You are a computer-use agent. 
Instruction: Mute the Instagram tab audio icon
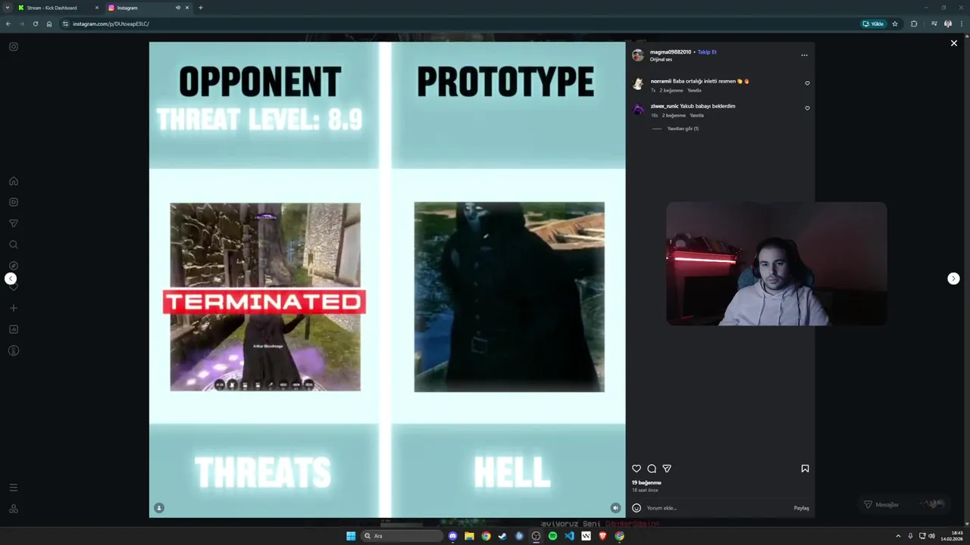click(x=178, y=8)
